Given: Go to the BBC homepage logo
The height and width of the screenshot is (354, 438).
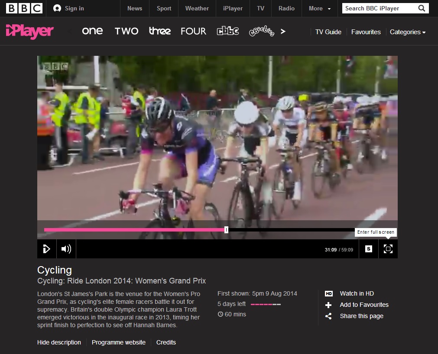Looking at the screenshot, I should click(x=24, y=8).
